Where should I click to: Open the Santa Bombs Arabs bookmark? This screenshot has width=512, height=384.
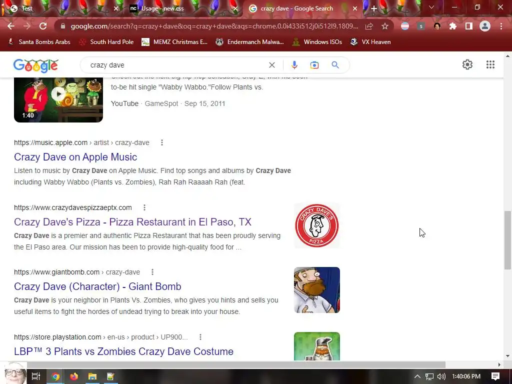pos(39,42)
